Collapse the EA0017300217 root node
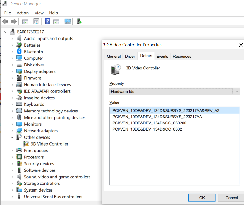 pyautogui.click(x=5, y=32)
